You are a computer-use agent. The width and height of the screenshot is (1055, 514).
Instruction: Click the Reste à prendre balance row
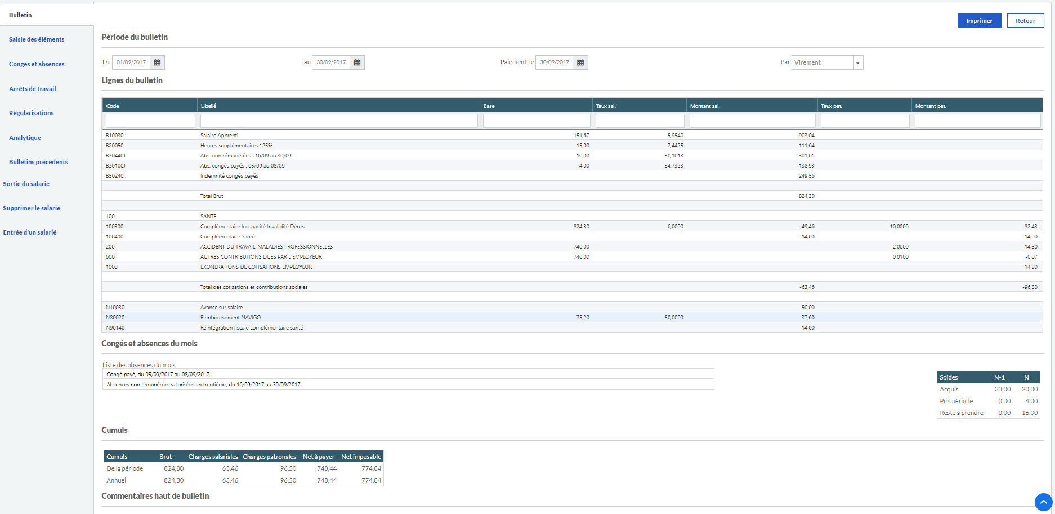pos(989,413)
